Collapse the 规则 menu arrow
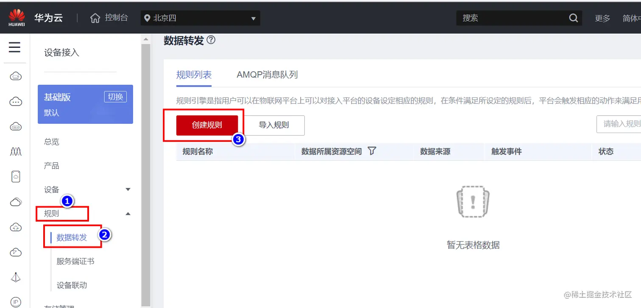 (128, 214)
